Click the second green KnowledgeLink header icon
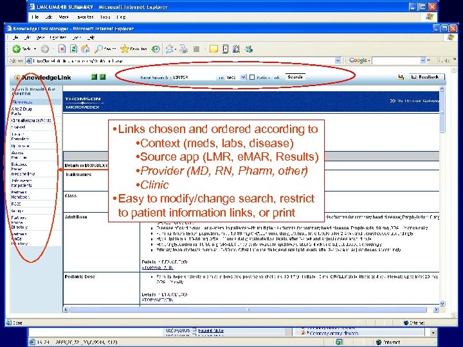463x347 pixels. click(x=102, y=77)
